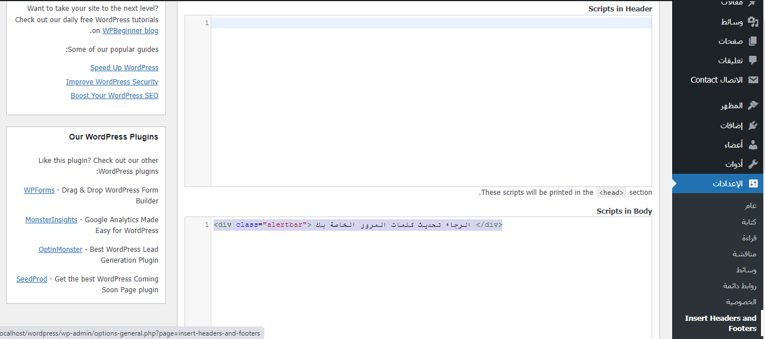
Task: Click the Settings (الإعدادات) sliders icon
Action: point(752,183)
